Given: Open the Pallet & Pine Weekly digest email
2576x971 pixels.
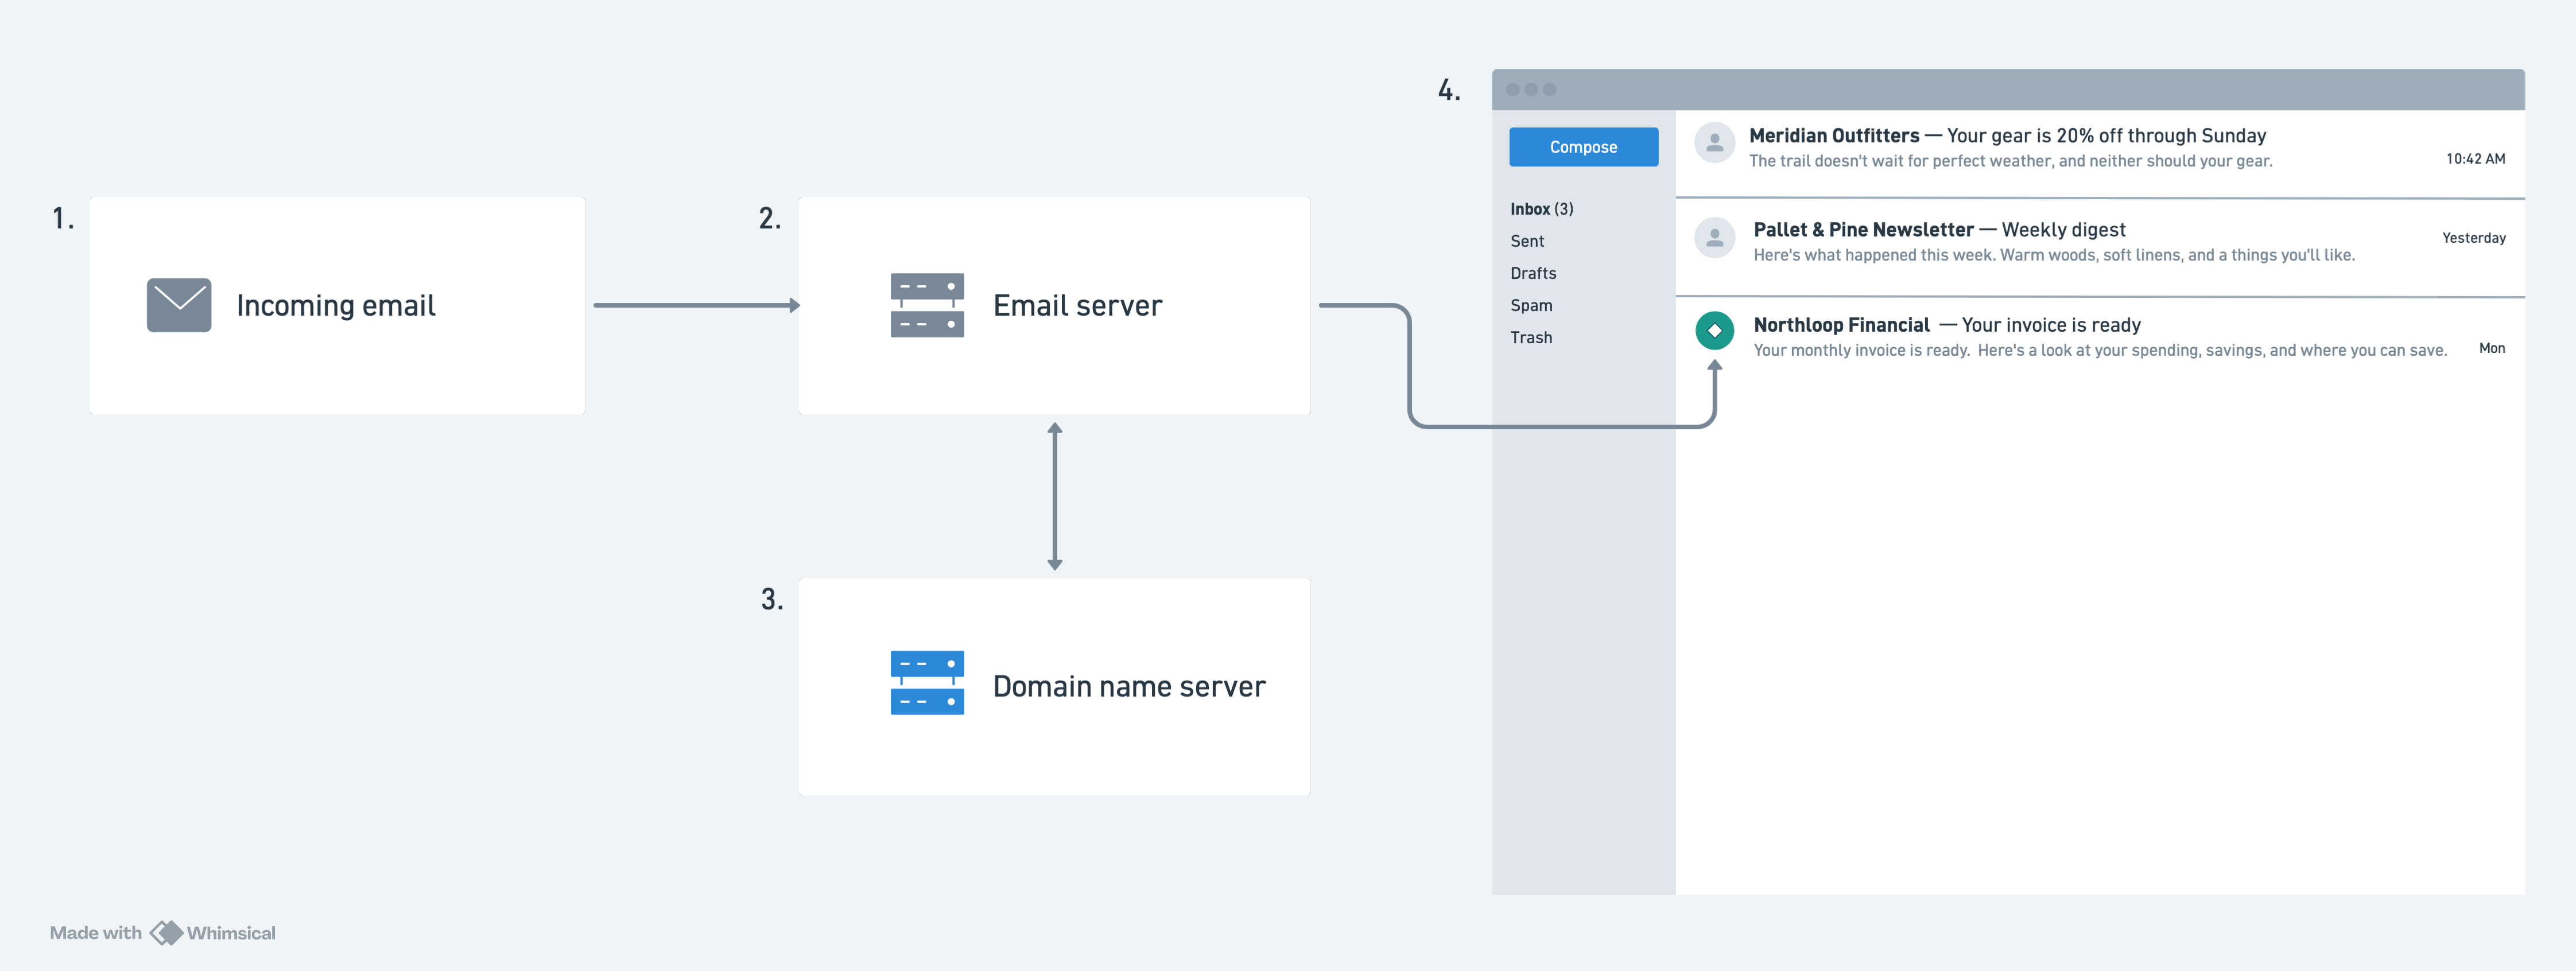Looking at the screenshot, I should [1939, 230].
